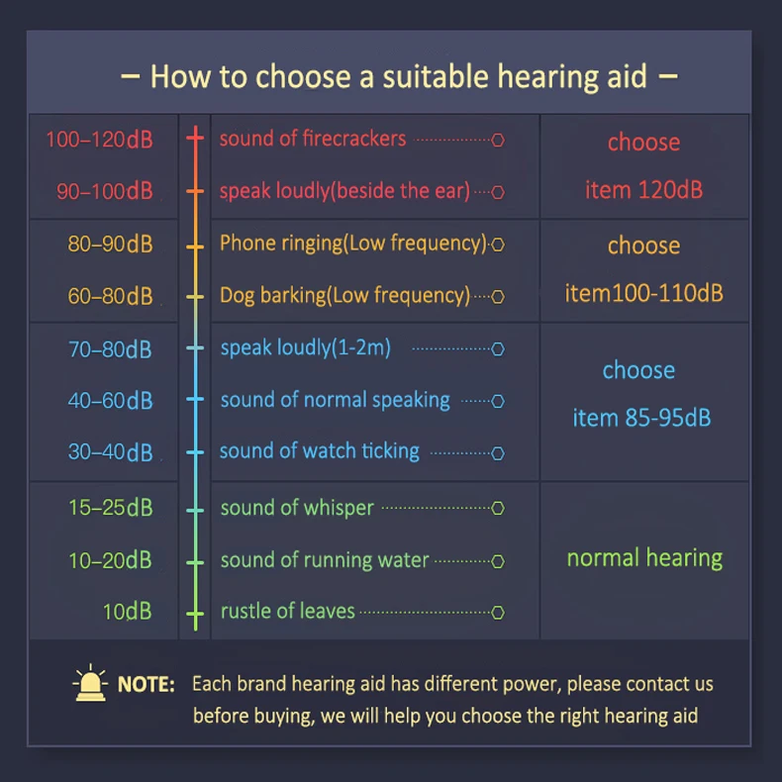Click the choose item 85-95dB recommendation
The width and height of the screenshot is (782, 782).
(641, 394)
